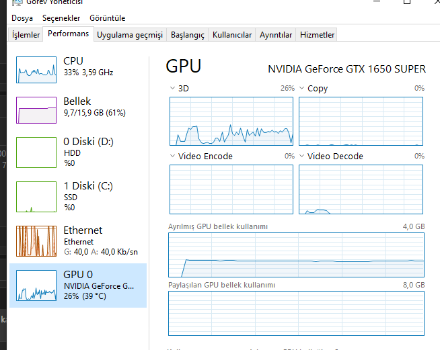This screenshot has width=440, height=350.
Task: Open the Dosya menu
Action: pos(22,18)
